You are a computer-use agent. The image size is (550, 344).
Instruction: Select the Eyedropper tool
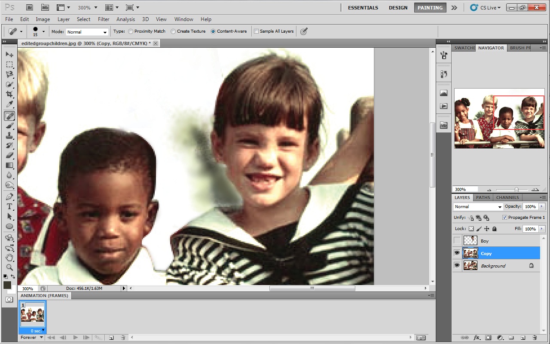(x=9, y=104)
